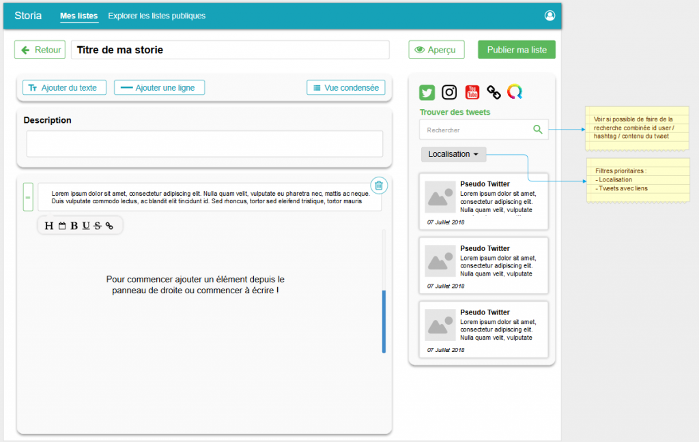Click the chain link source icon
This screenshot has height=442, width=699.
pos(494,93)
